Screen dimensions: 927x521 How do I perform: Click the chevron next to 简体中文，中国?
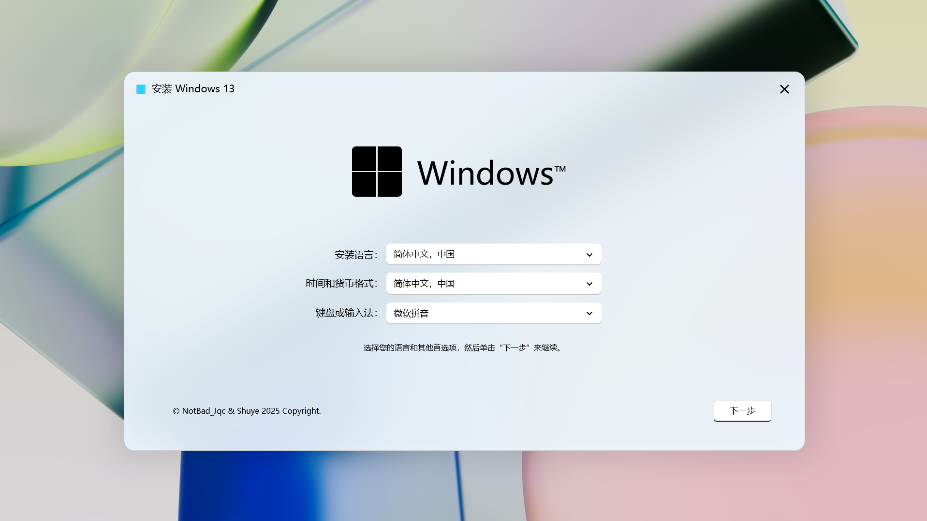point(589,254)
